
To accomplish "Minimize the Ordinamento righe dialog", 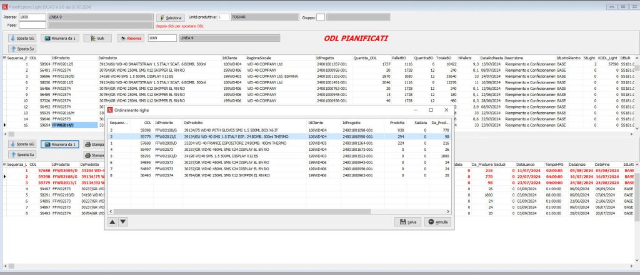I will [416, 110].
